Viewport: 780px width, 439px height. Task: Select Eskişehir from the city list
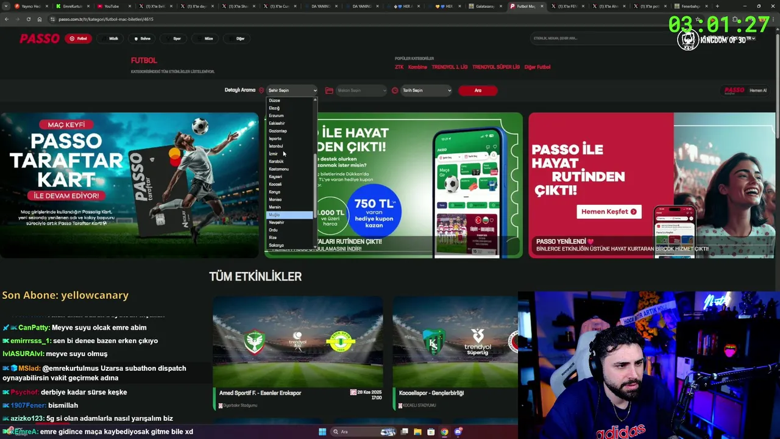click(290, 123)
